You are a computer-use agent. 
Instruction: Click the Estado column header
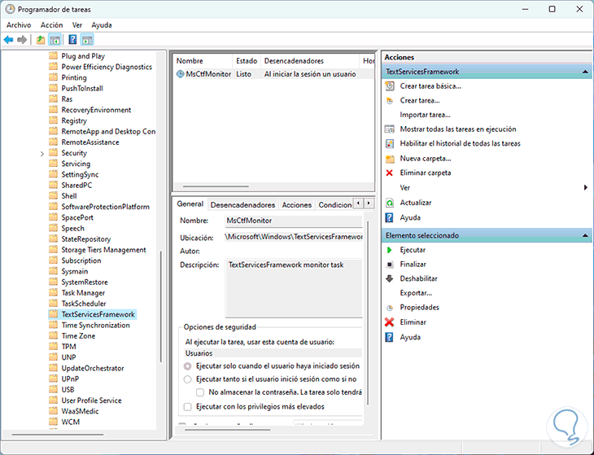point(247,61)
